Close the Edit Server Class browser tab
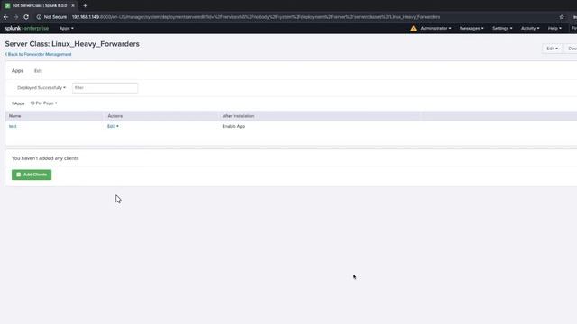The width and height of the screenshot is (577, 324). coord(72,5)
